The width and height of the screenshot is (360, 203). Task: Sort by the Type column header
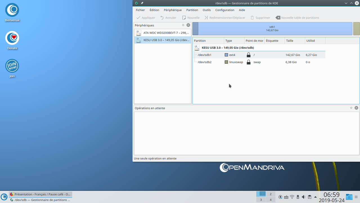(234, 41)
